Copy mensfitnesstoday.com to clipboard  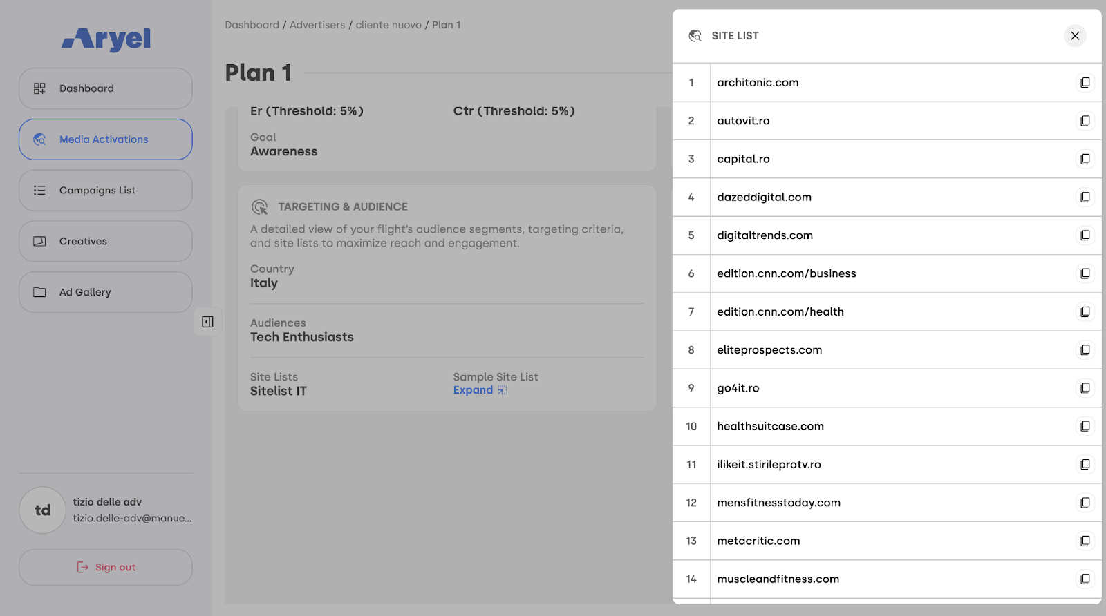[x=1085, y=503]
